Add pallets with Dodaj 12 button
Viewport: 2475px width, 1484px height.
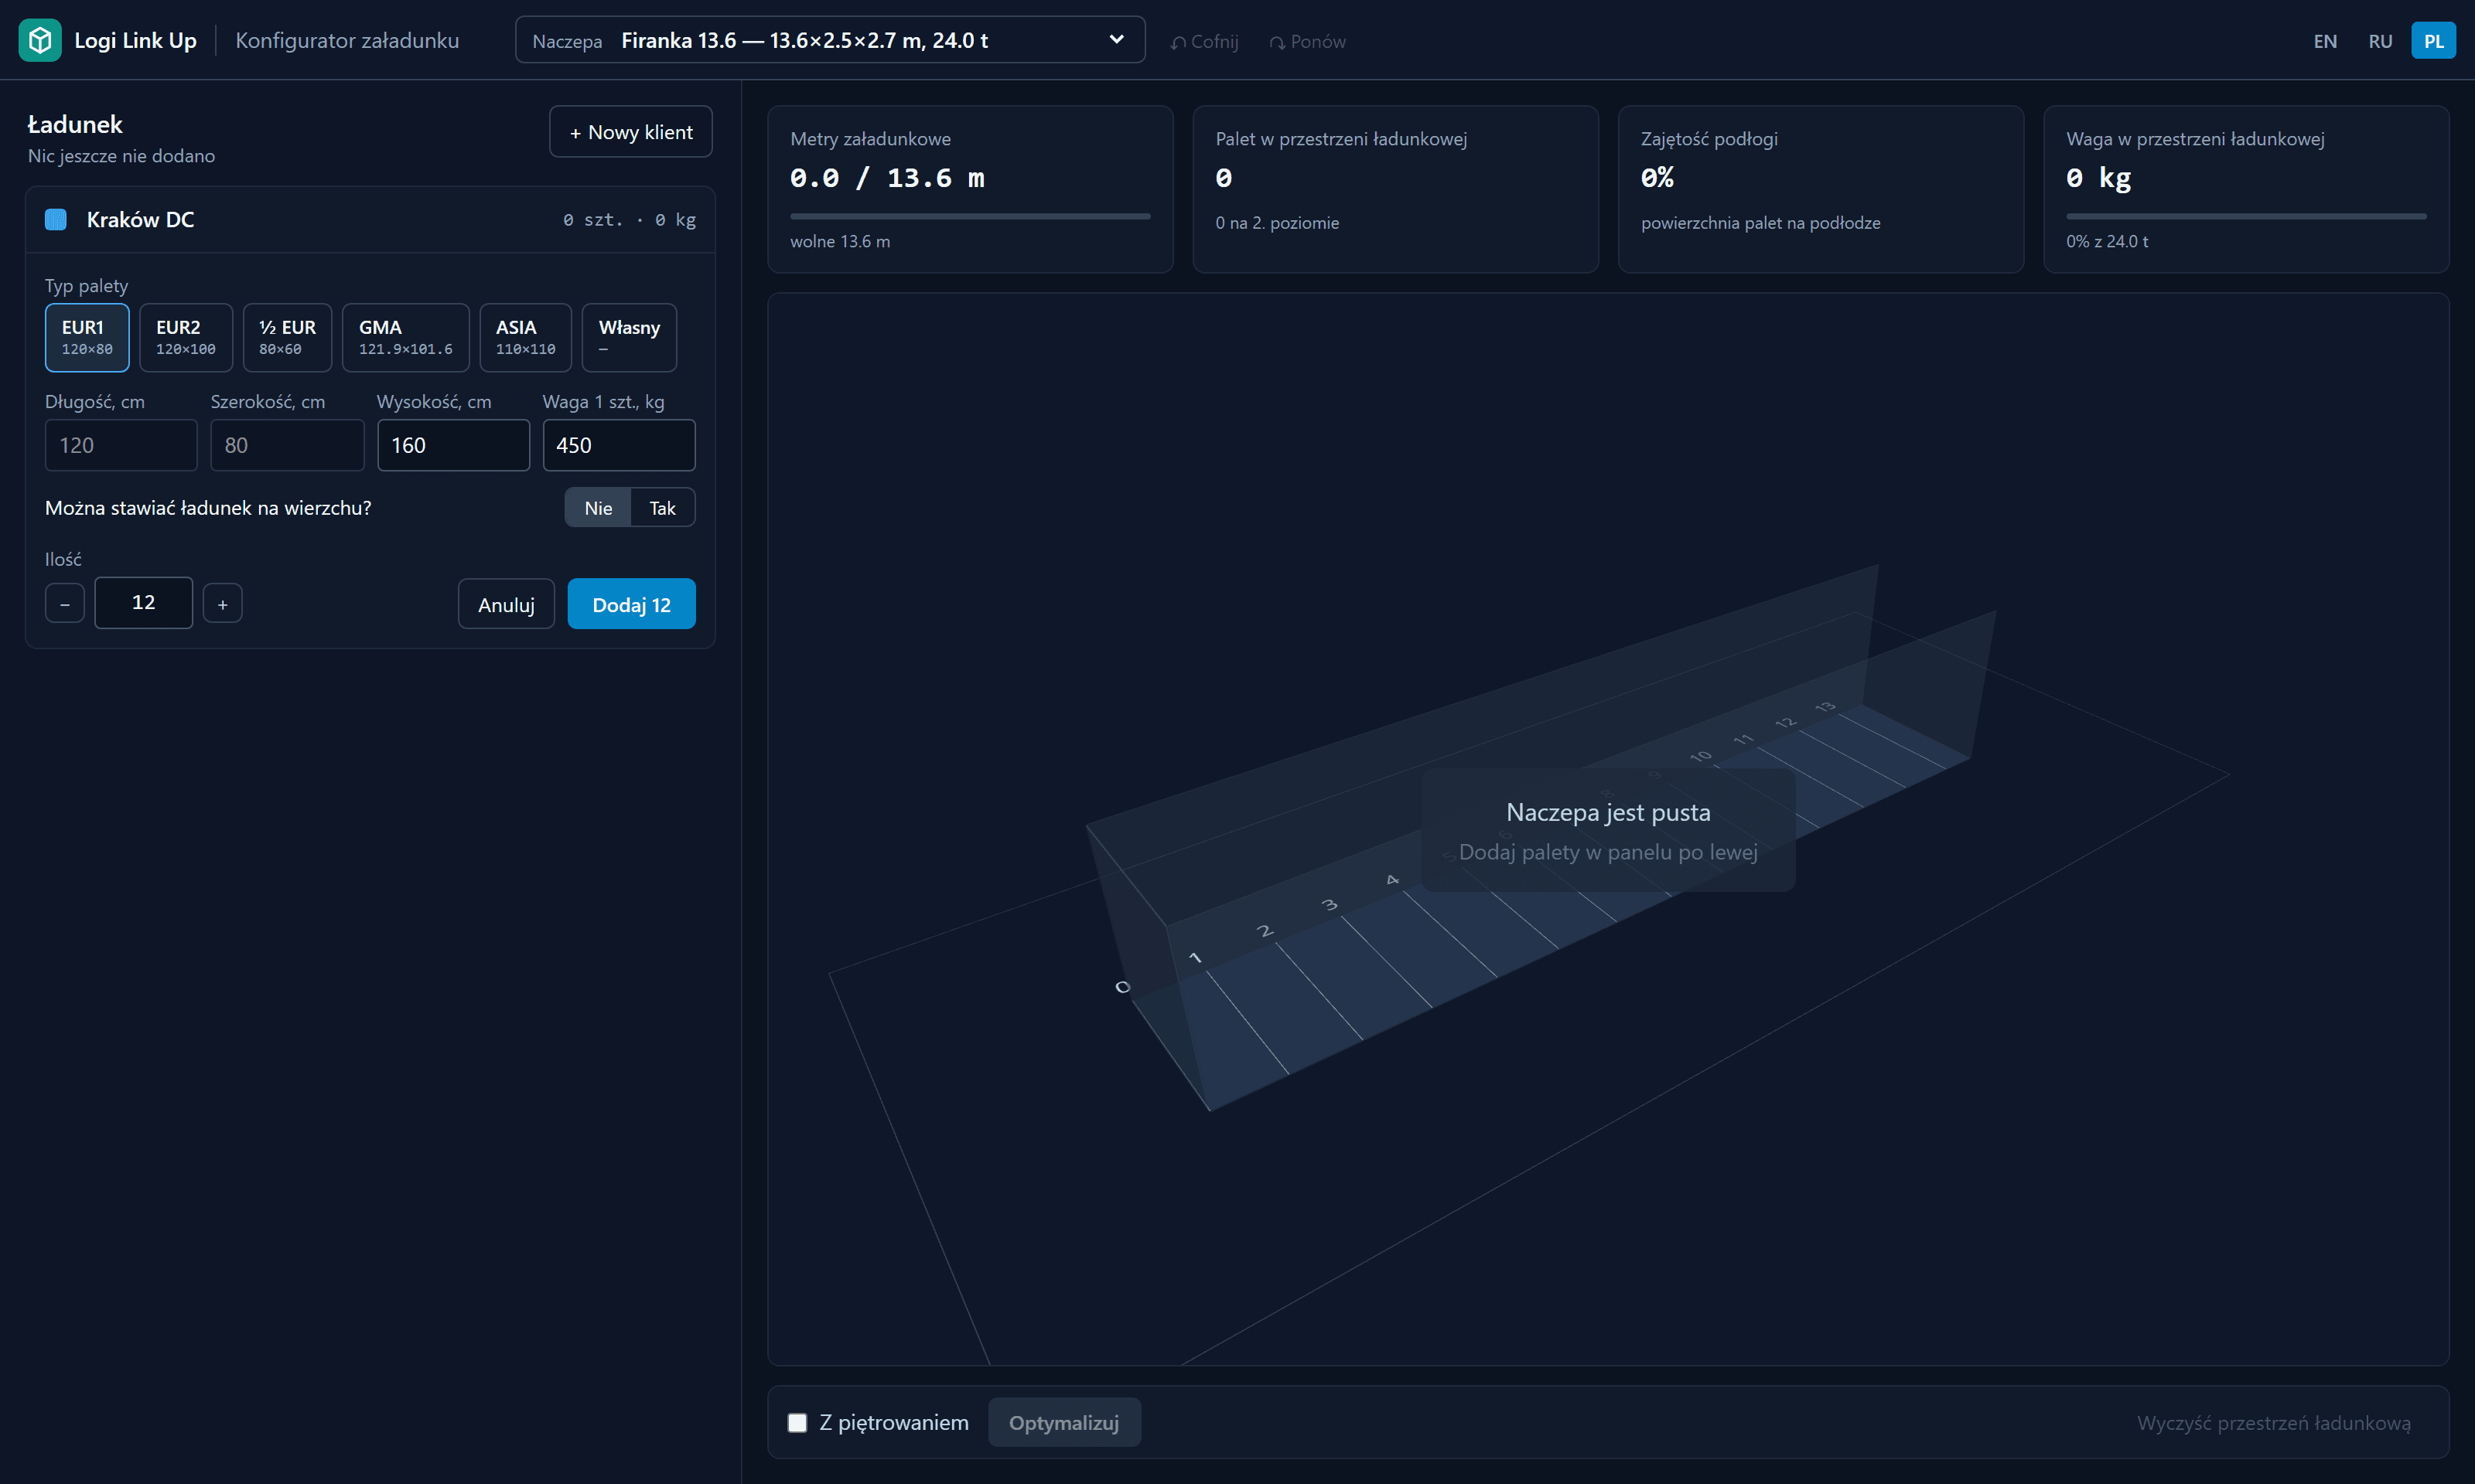(631, 604)
